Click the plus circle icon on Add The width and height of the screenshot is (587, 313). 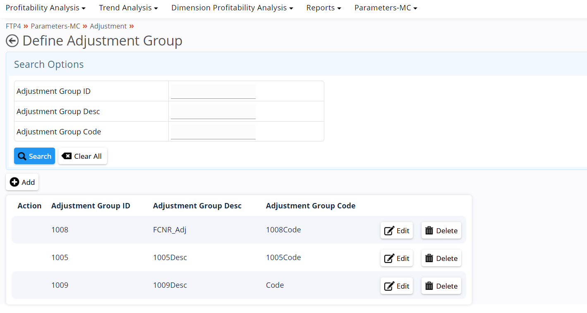point(14,182)
